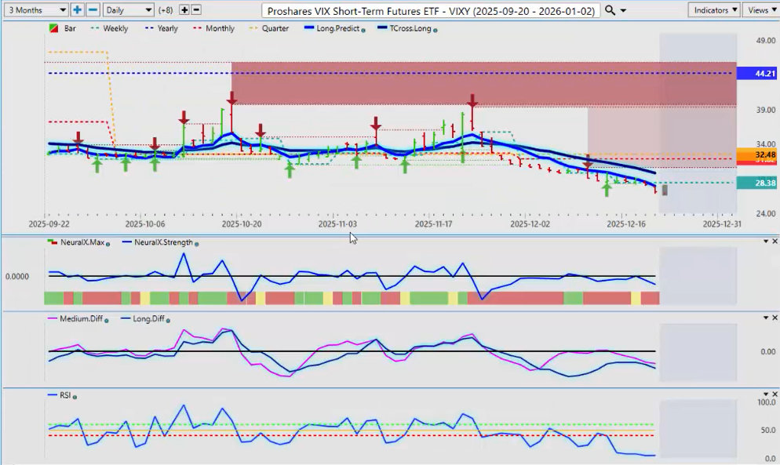This screenshot has width=780, height=465.
Task: Toggle the Bar legend entry
Action: (x=64, y=28)
